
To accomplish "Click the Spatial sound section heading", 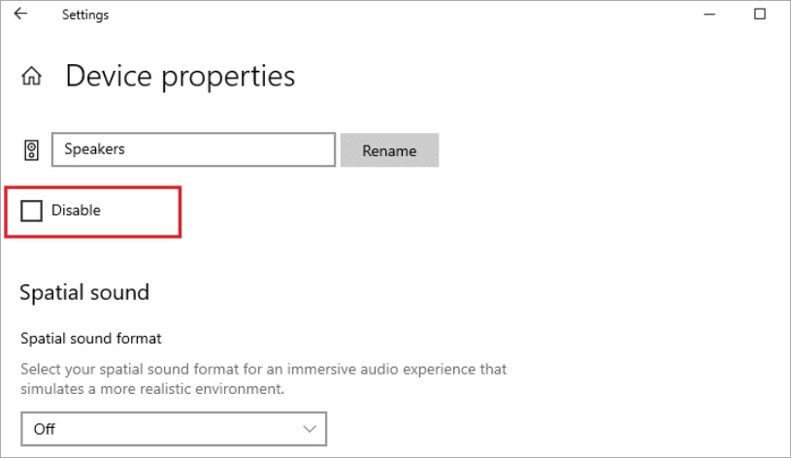I will tap(85, 291).
